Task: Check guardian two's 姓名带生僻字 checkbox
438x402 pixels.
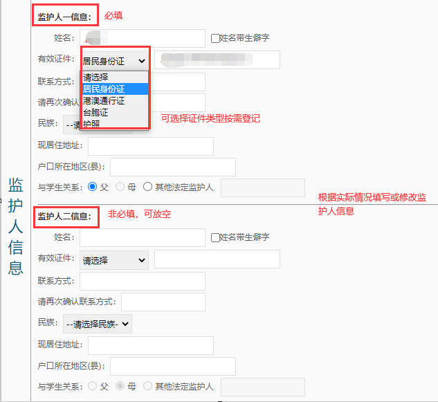Action: coord(215,237)
